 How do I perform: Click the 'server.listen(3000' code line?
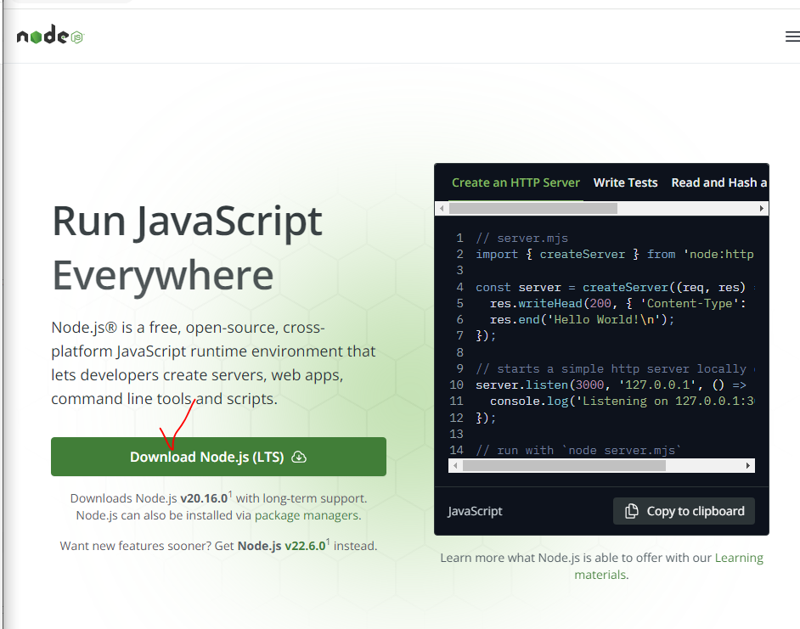click(x=611, y=385)
